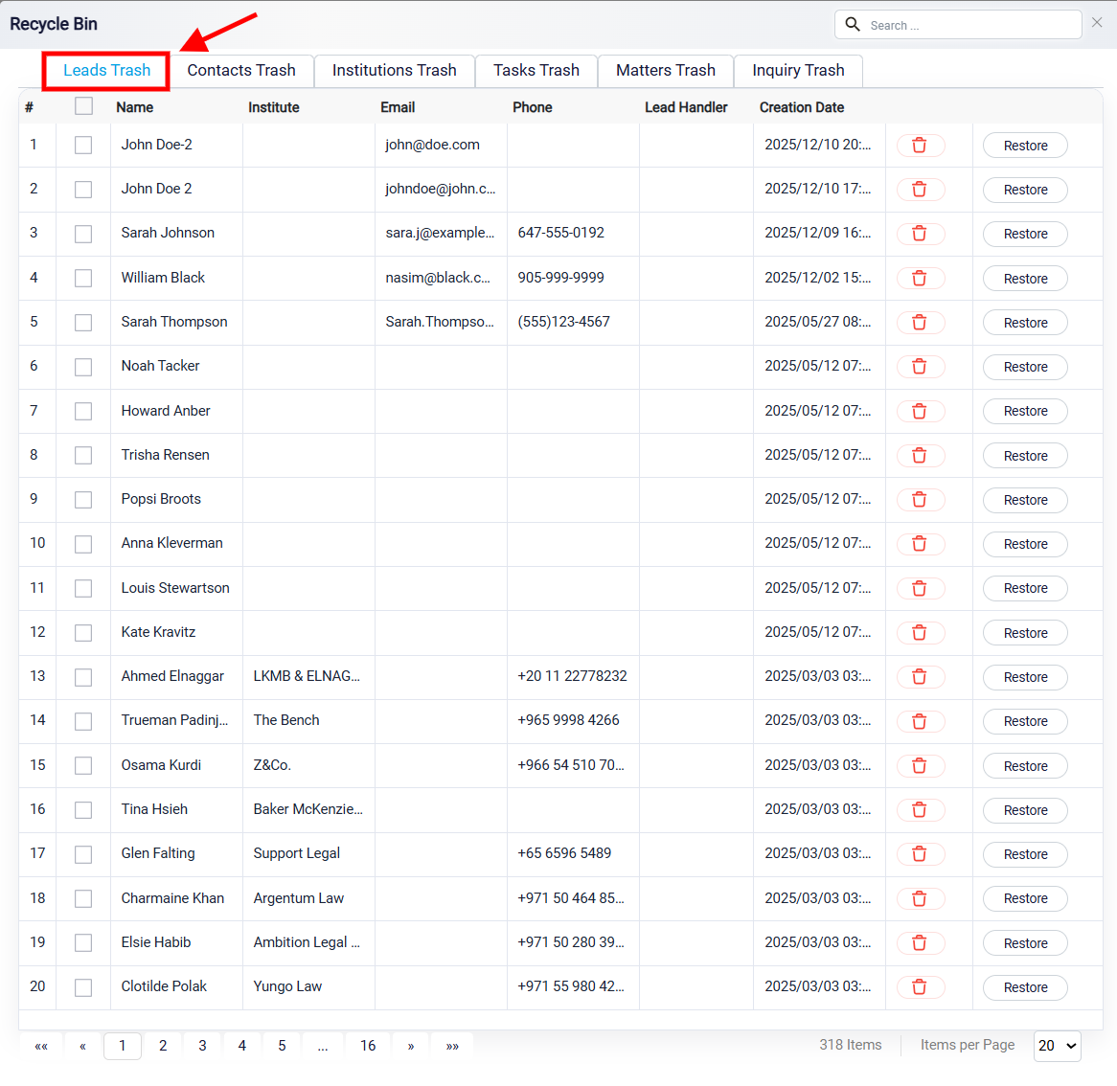
Task: Select the Tina Hsieh row checkbox
Action: tap(83, 809)
